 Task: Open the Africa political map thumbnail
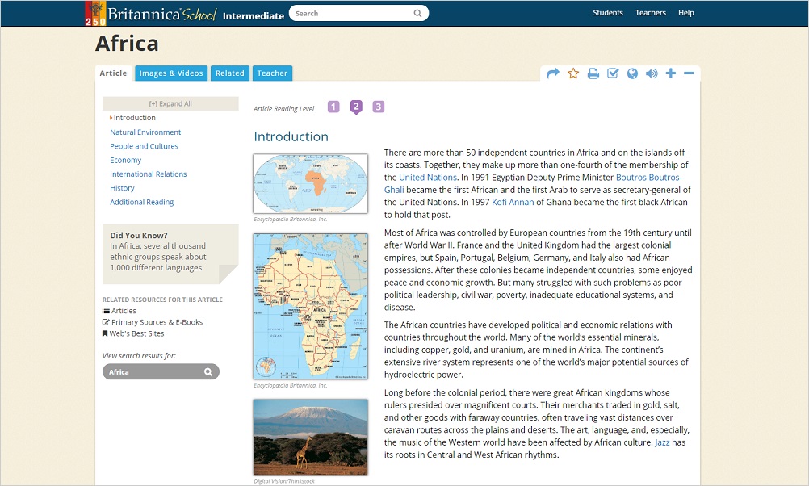310,306
